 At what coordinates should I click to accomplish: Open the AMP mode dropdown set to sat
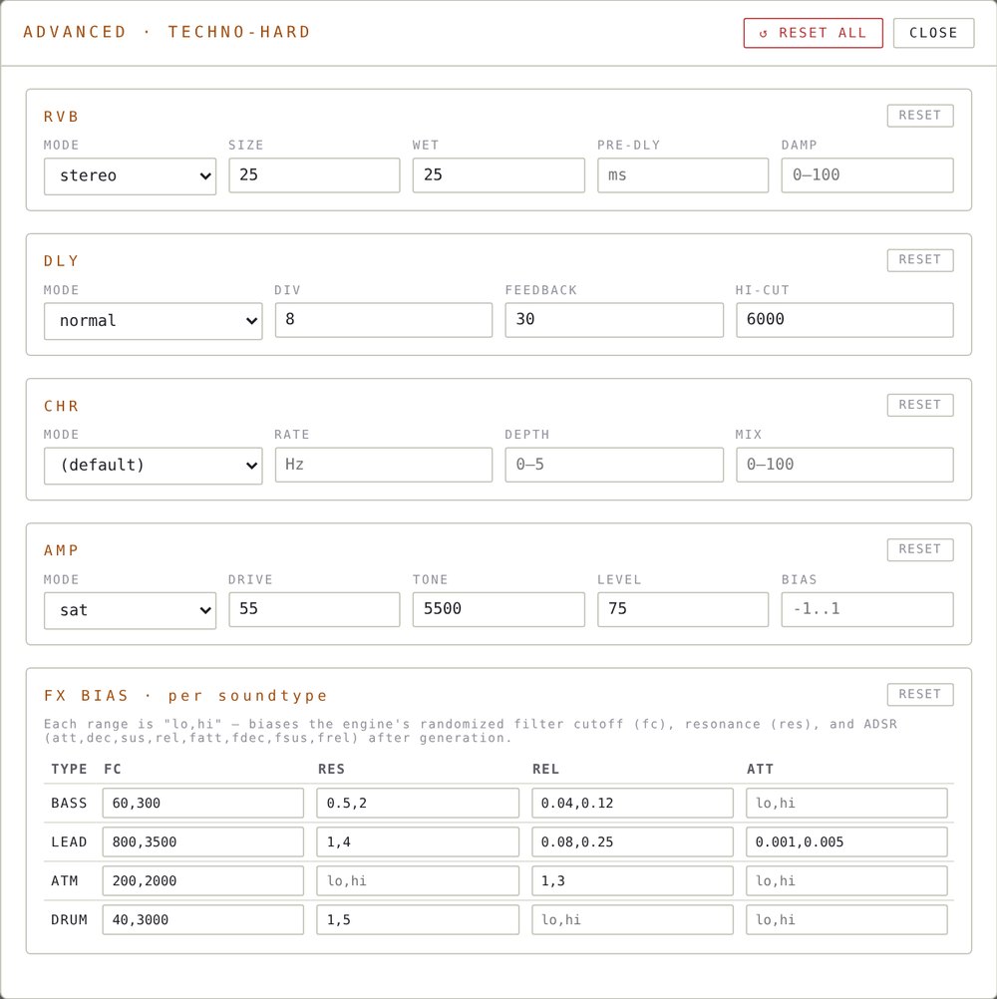tap(130, 610)
